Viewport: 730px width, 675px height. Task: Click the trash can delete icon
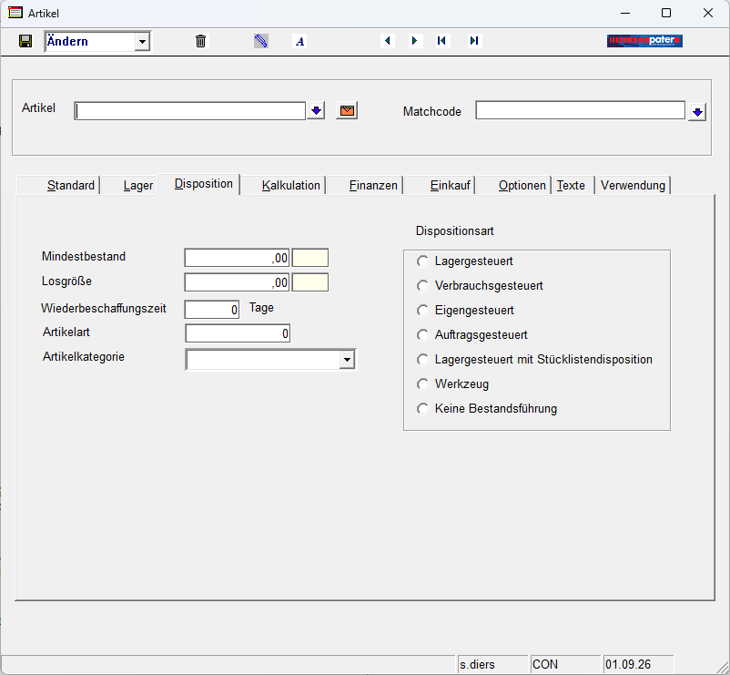200,41
